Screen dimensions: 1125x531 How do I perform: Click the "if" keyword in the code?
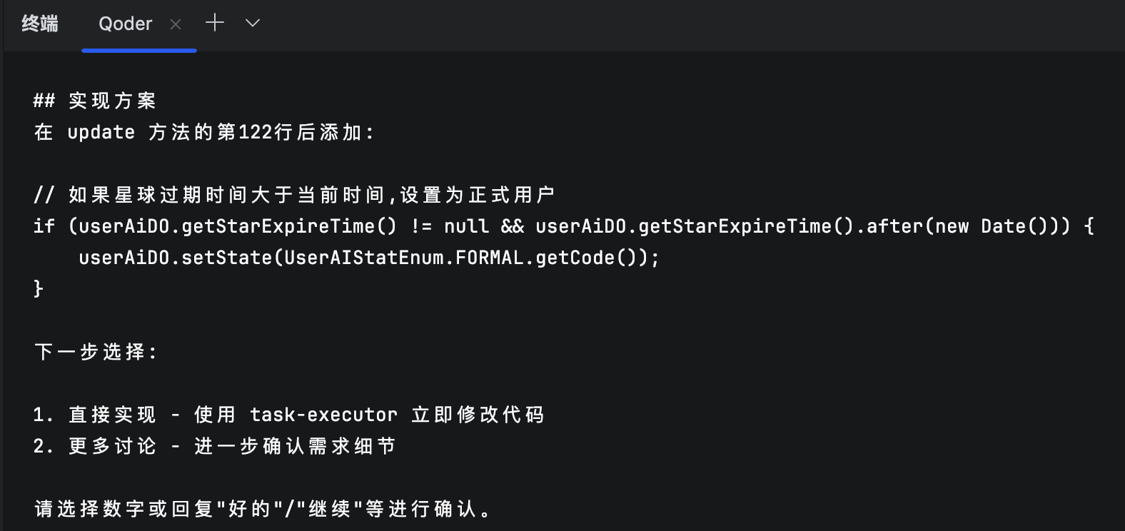click(44, 226)
